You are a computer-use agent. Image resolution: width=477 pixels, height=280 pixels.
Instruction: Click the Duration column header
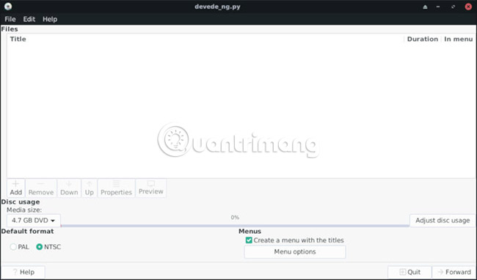click(423, 39)
